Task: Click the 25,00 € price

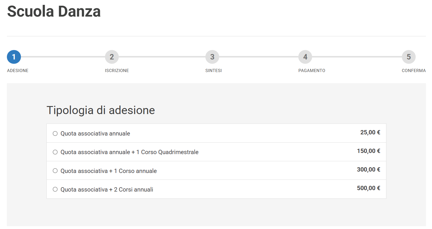Action: point(370,132)
